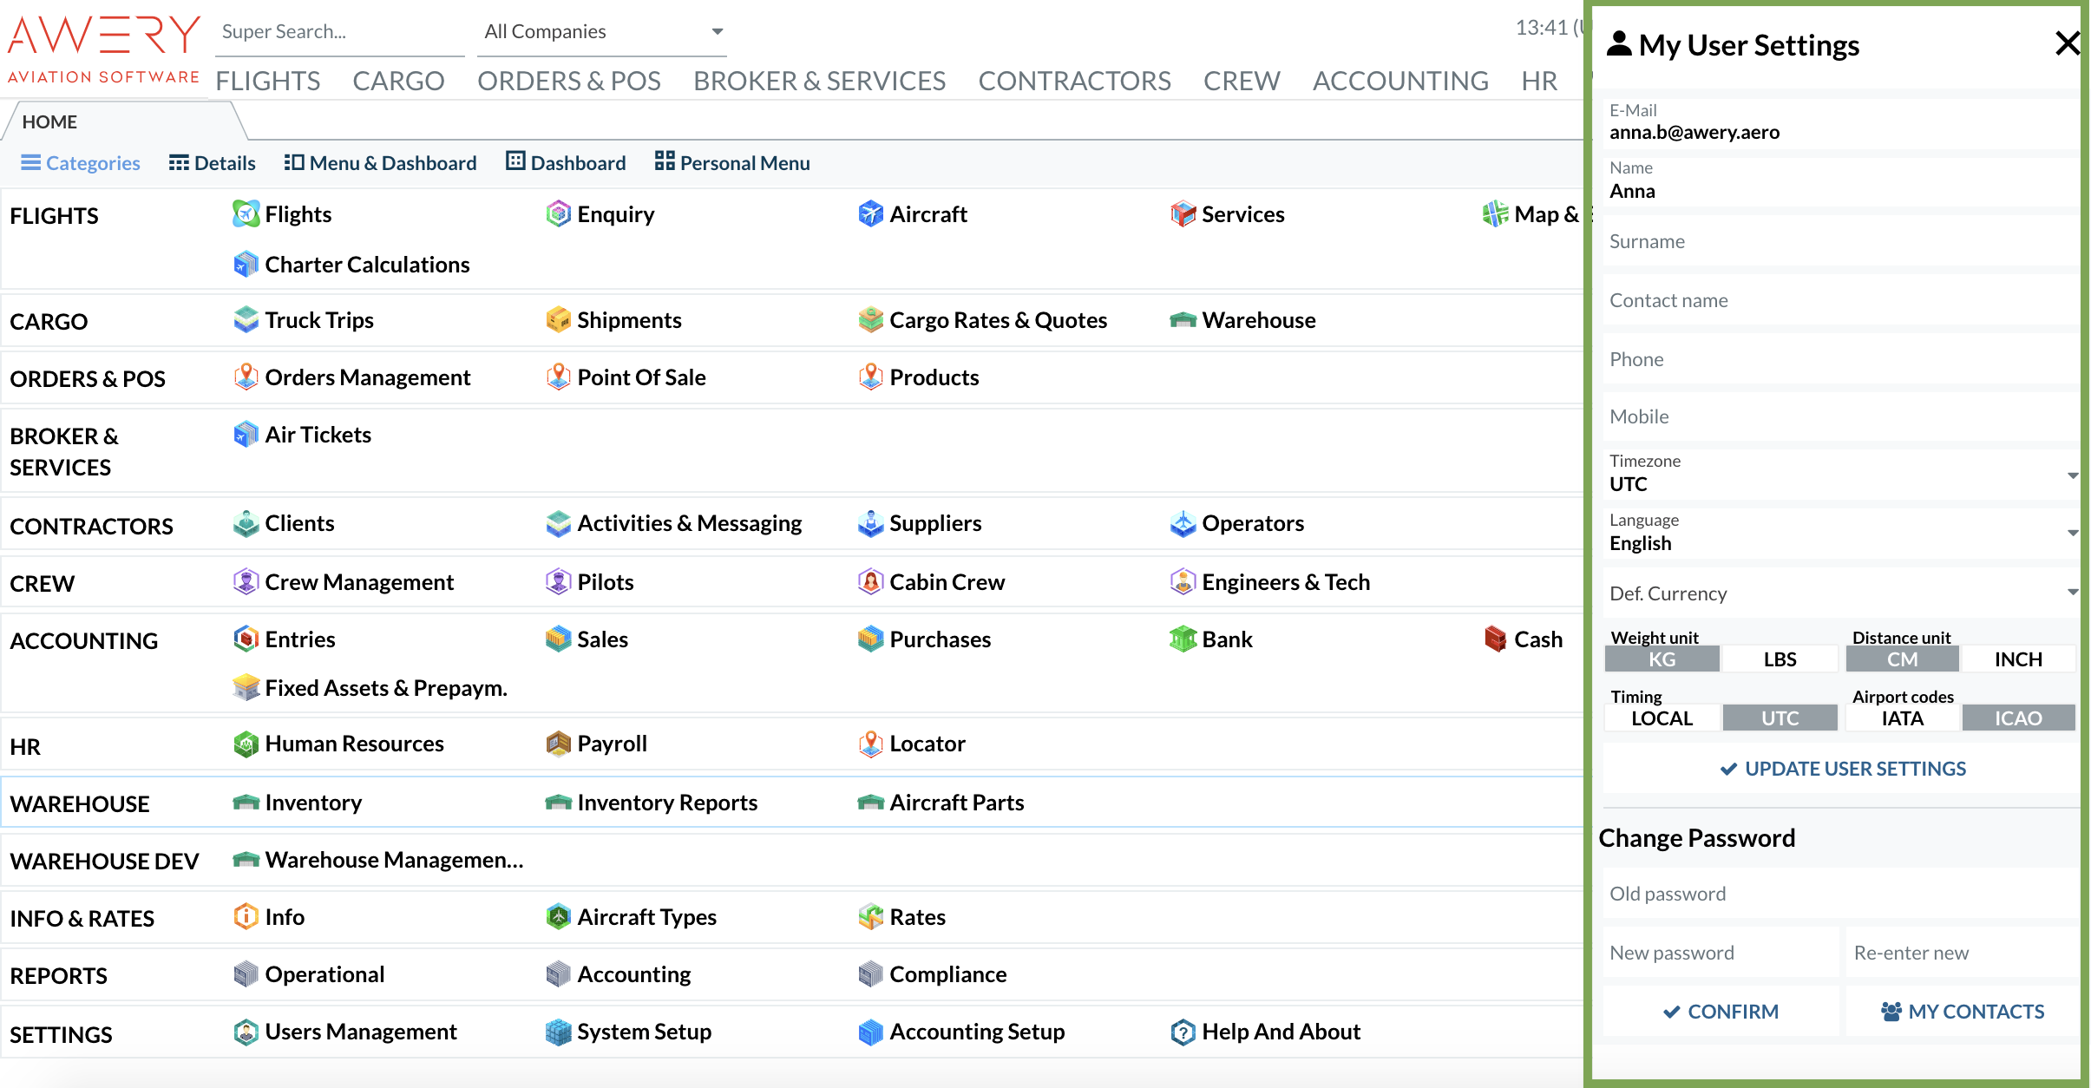This screenshot has width=2091, height=1088.
Task: Open the Payroll icon under HR
Action: tap(558, 744)
